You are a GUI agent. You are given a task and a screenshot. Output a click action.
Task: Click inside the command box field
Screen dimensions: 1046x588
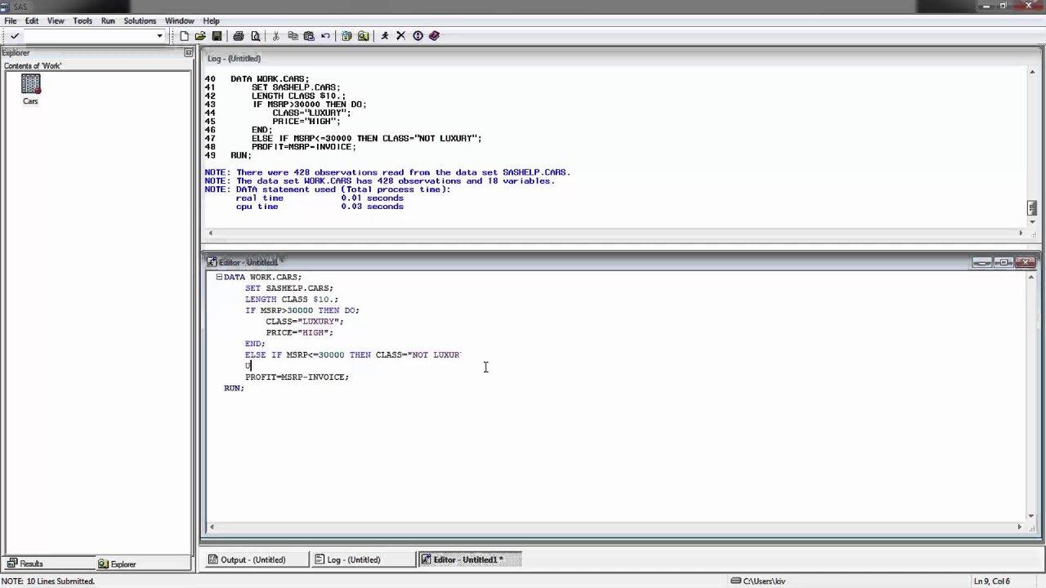(x=90, y=36)
